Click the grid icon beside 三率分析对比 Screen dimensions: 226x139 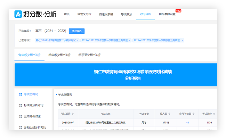(x=20, y=116)
